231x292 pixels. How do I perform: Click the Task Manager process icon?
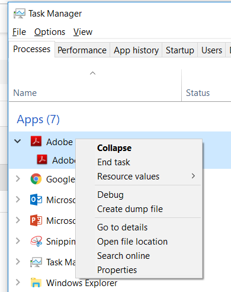(x=36, y=262)
